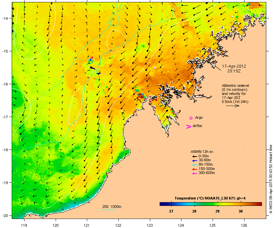Click the magenta Argo circle legend marker
Viewport: 275px width, 228px height.
click(x=191, y=118)
